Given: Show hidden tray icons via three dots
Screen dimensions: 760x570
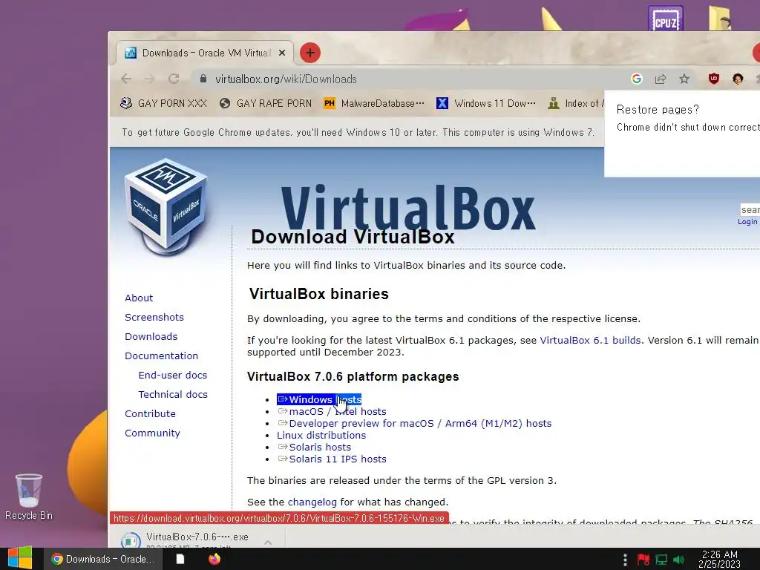Looking at the screenshot, I should pyautogui.click(x=625, y=560).
